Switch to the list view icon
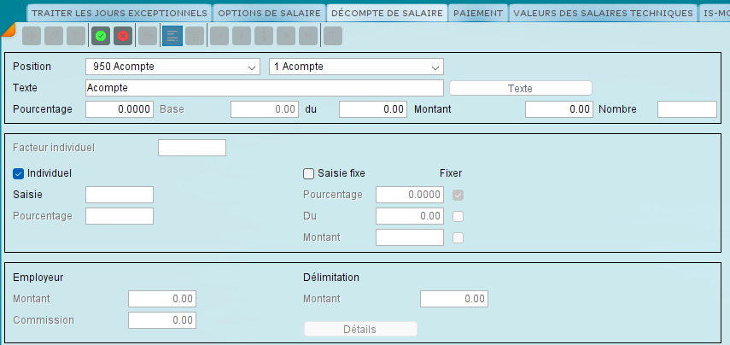 point(195,36)
